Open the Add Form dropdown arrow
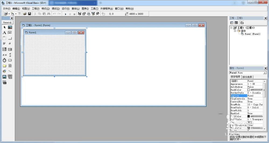Screen dimensions: 269x143 coord(16,14)
